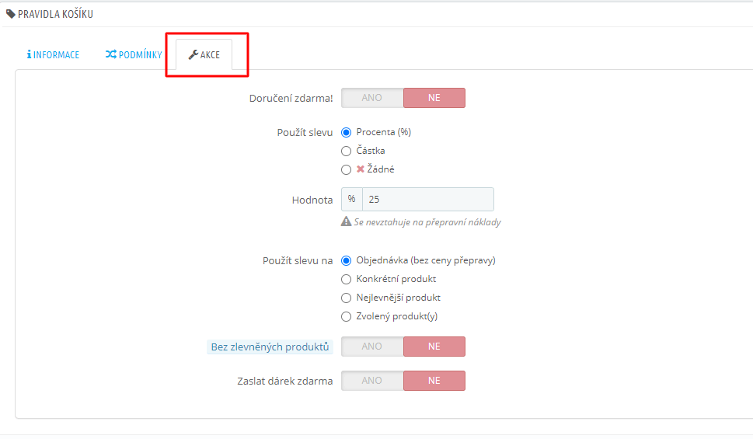
Task: Choose Nejlevnější produkt radio option
Action: point(346,298)
